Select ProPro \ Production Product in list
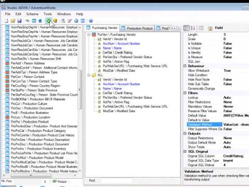Viewport: 249px width, 187px height. (30, 122)
